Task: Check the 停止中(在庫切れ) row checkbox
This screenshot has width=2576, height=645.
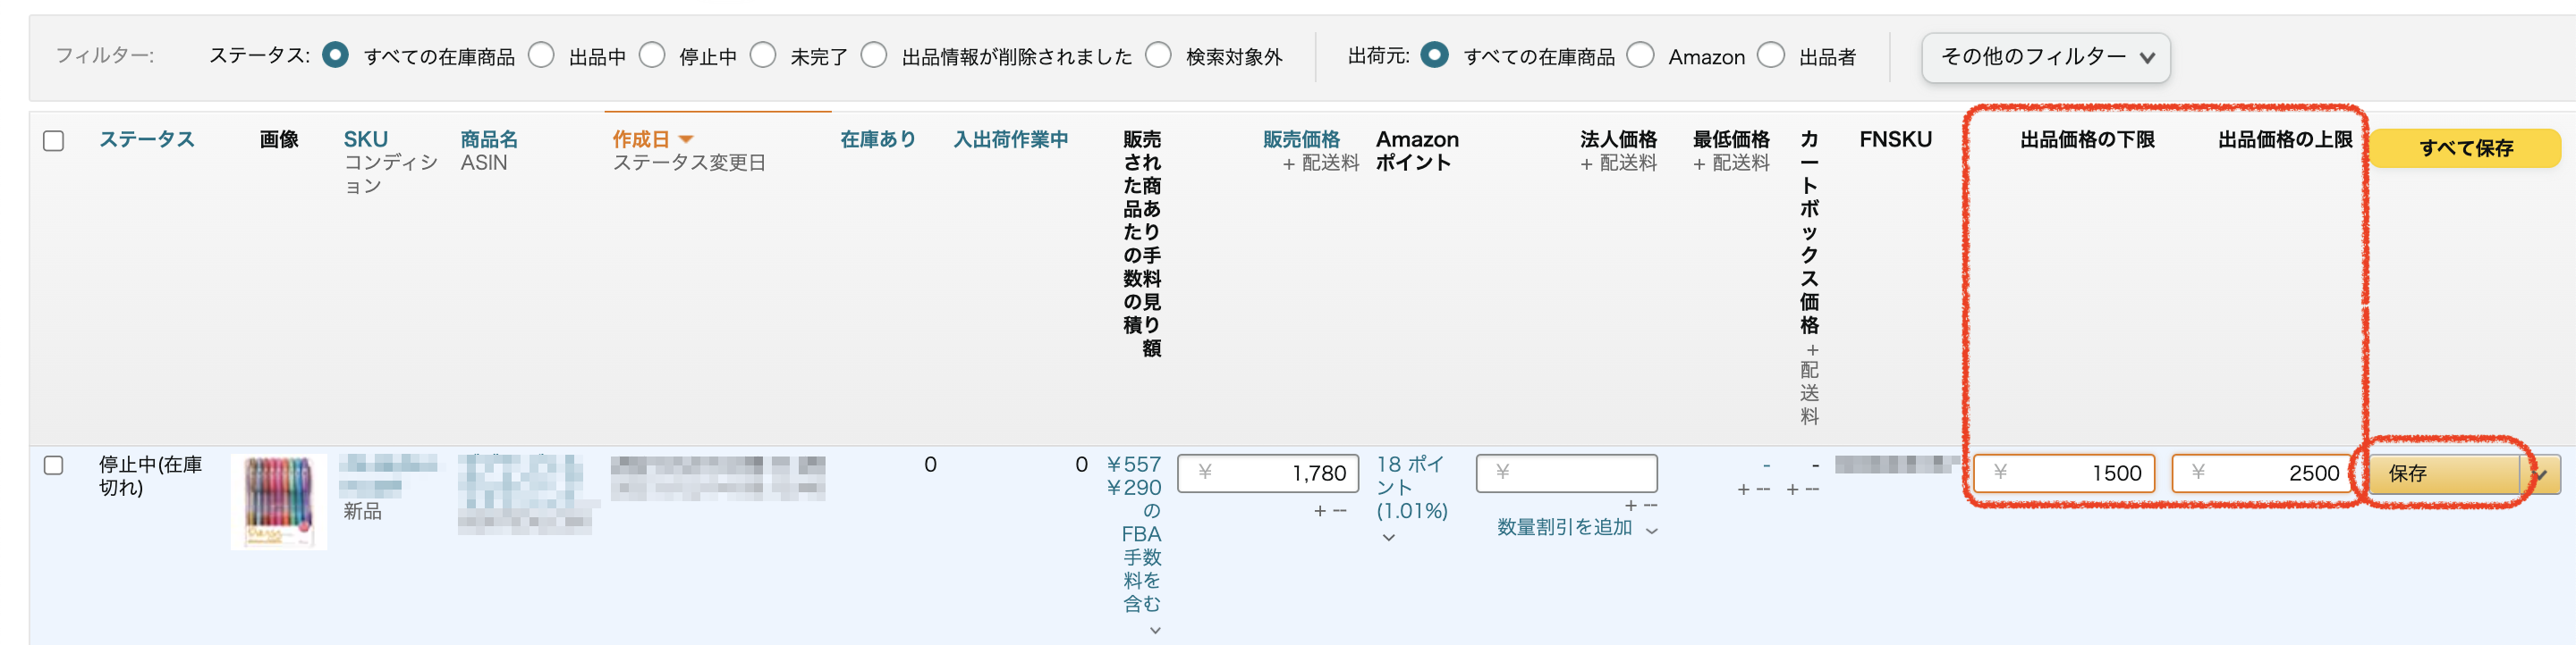Action: (x=54, y=465)
